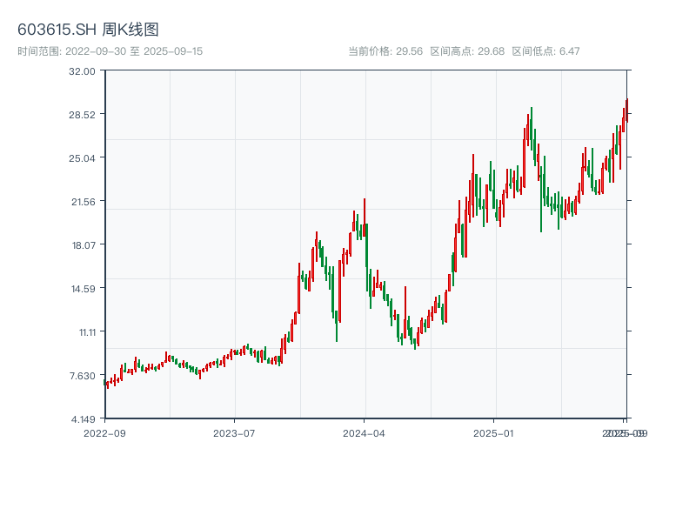Click the 2022-09 x-axis label
This screenshot has width=696, height=522.
coord(104,433)
